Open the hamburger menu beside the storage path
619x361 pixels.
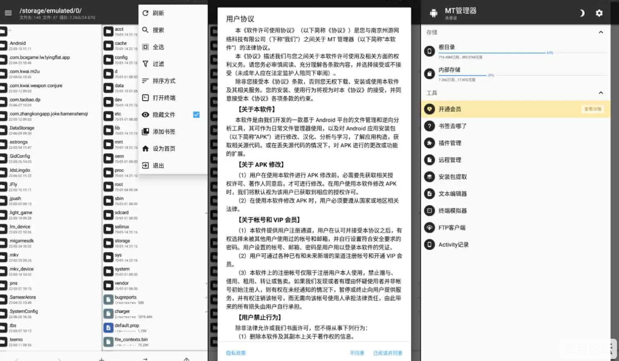coord(8,13)
